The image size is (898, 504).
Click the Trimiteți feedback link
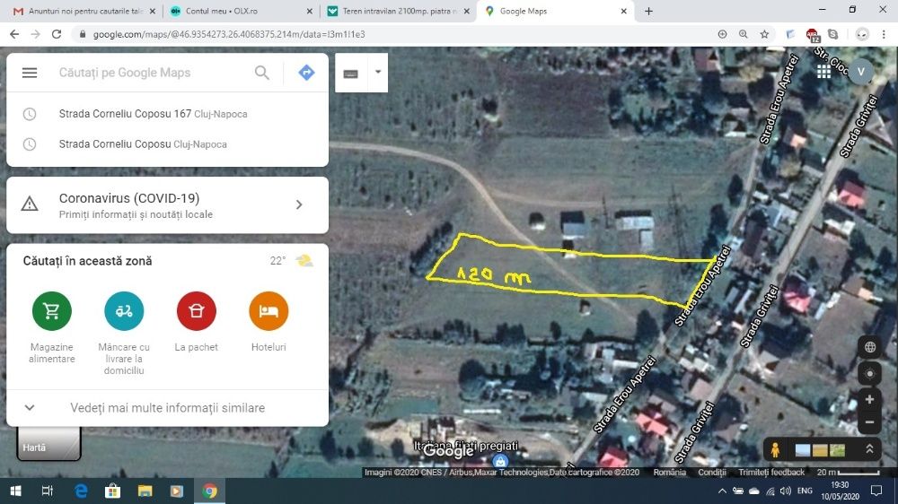[770, 472]
